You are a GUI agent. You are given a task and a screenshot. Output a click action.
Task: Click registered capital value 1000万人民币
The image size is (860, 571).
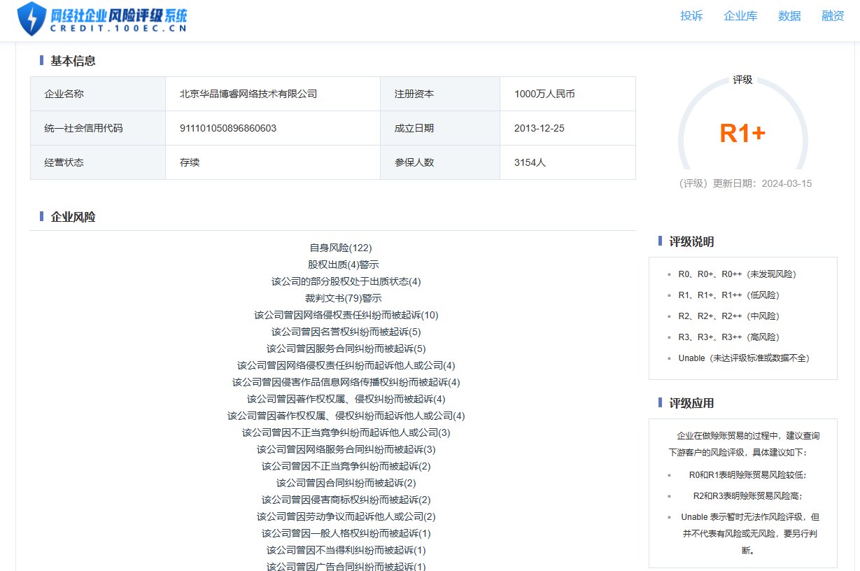[x=544, y=94]
